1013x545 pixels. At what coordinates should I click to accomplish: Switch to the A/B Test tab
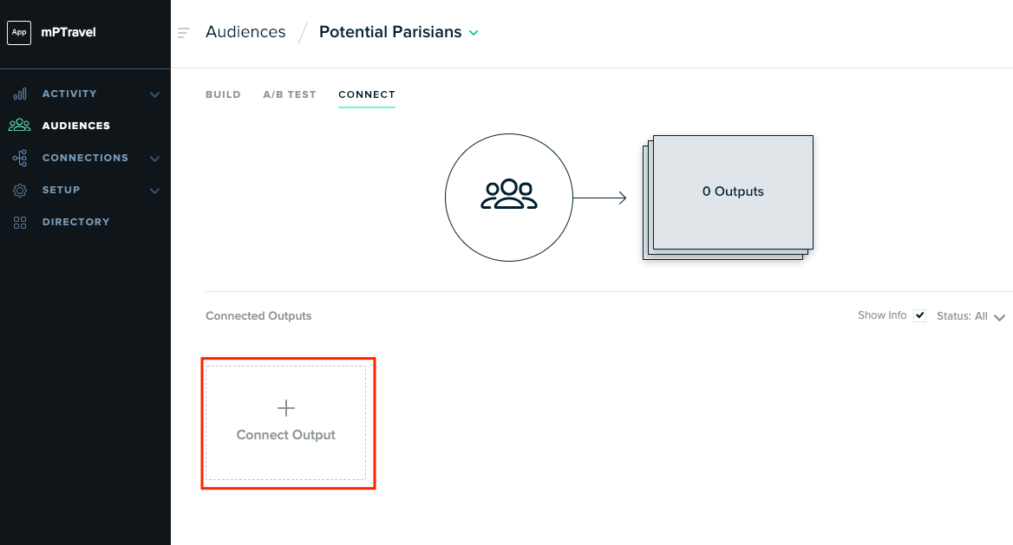click(x=290, y=94)
